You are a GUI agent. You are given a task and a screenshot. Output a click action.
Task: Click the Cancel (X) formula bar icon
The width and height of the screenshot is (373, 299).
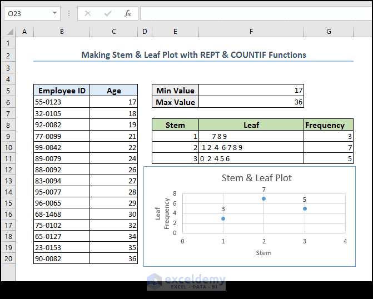click(x=88, y=13)
